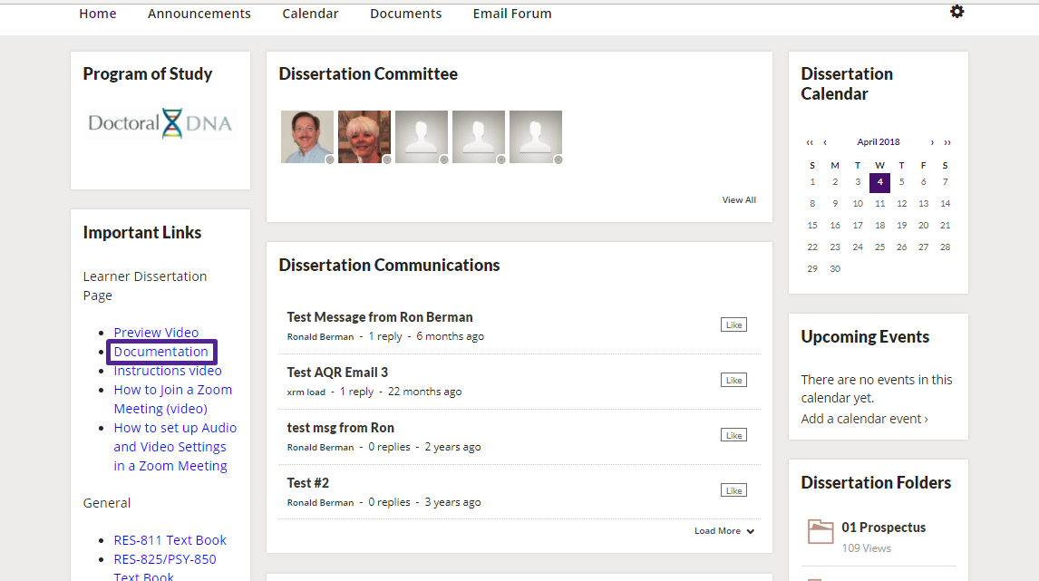
Task: Go to previous month in calendar
Action: (x=825, y=142)
